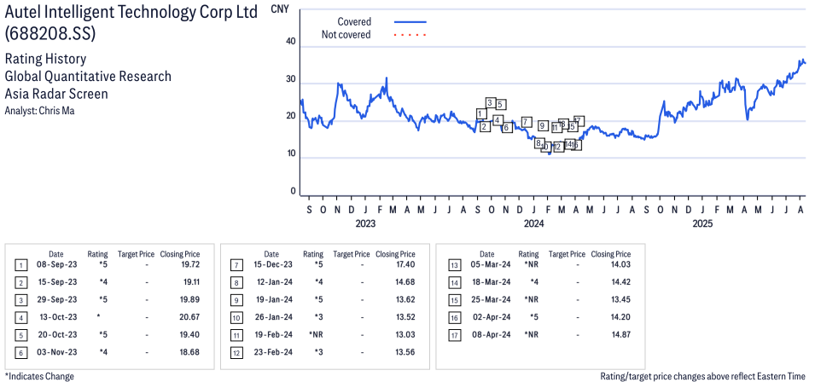
Task: Select the 2024 year label under chart
Action: coord(534,224)
